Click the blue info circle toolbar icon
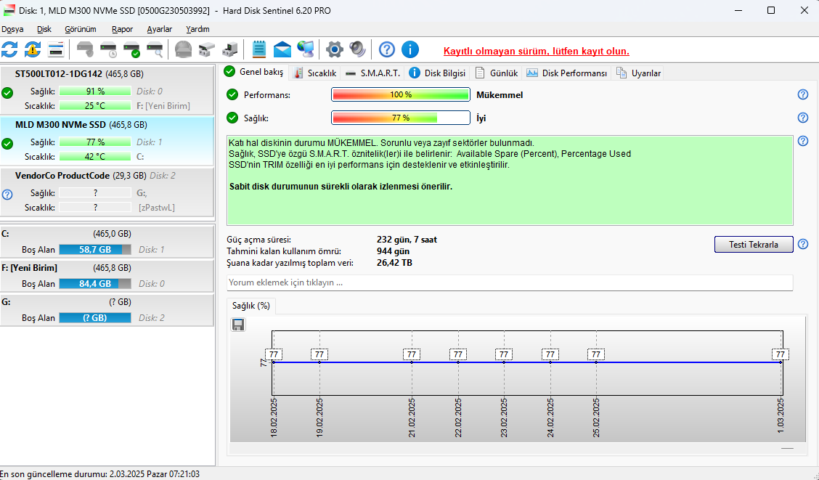Screen dimensions: 819x480 (x=410, y=49)
